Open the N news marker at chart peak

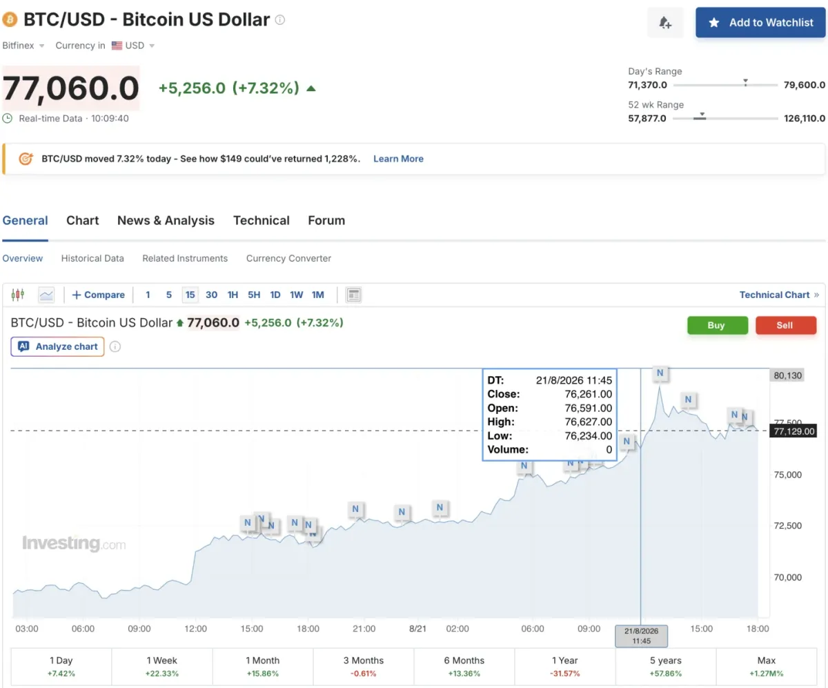(660, 373)
